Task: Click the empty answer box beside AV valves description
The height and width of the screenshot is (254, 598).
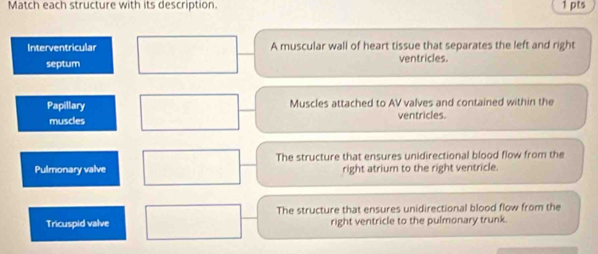Action: 190,113
